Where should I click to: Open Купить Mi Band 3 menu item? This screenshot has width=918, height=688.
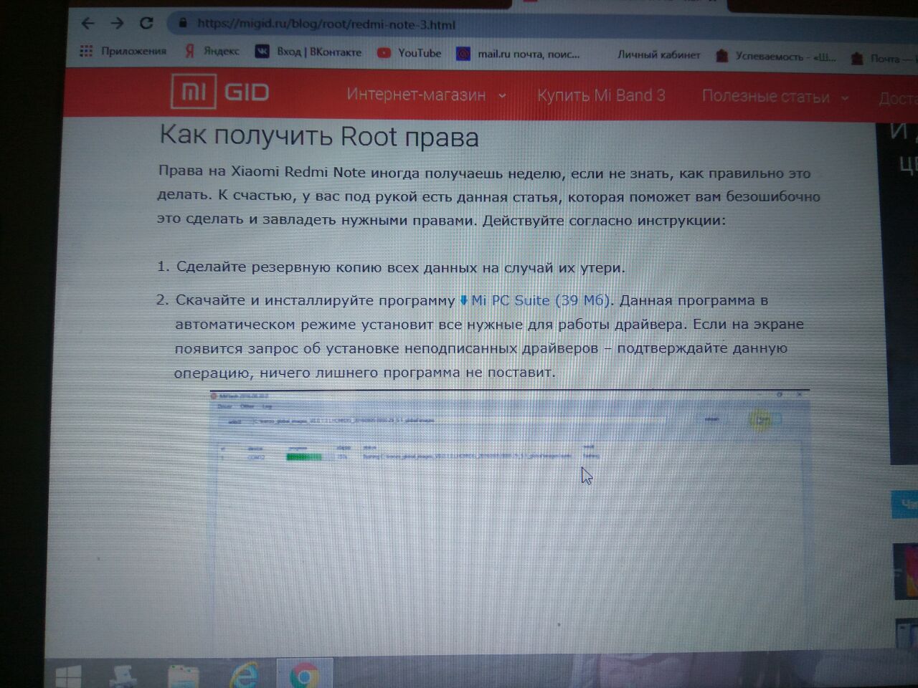pos(601,95)
